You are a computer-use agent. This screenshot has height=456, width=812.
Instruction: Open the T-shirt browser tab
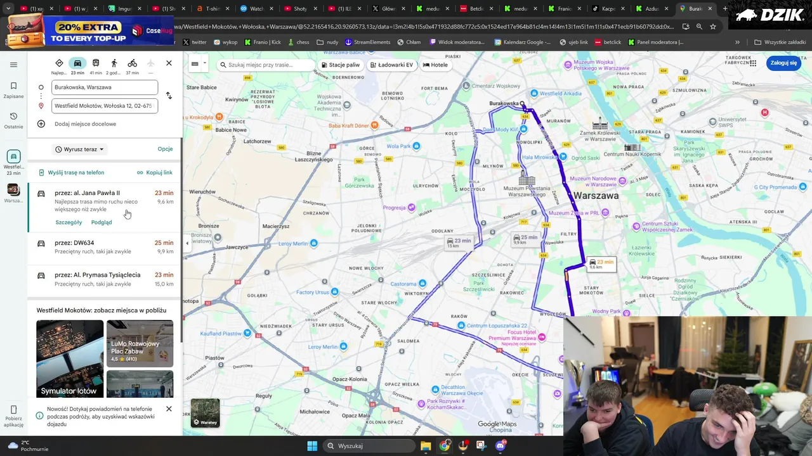[213, 9]
